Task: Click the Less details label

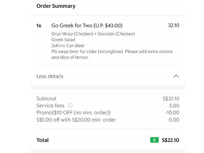Action: click(x=50, y=76)
